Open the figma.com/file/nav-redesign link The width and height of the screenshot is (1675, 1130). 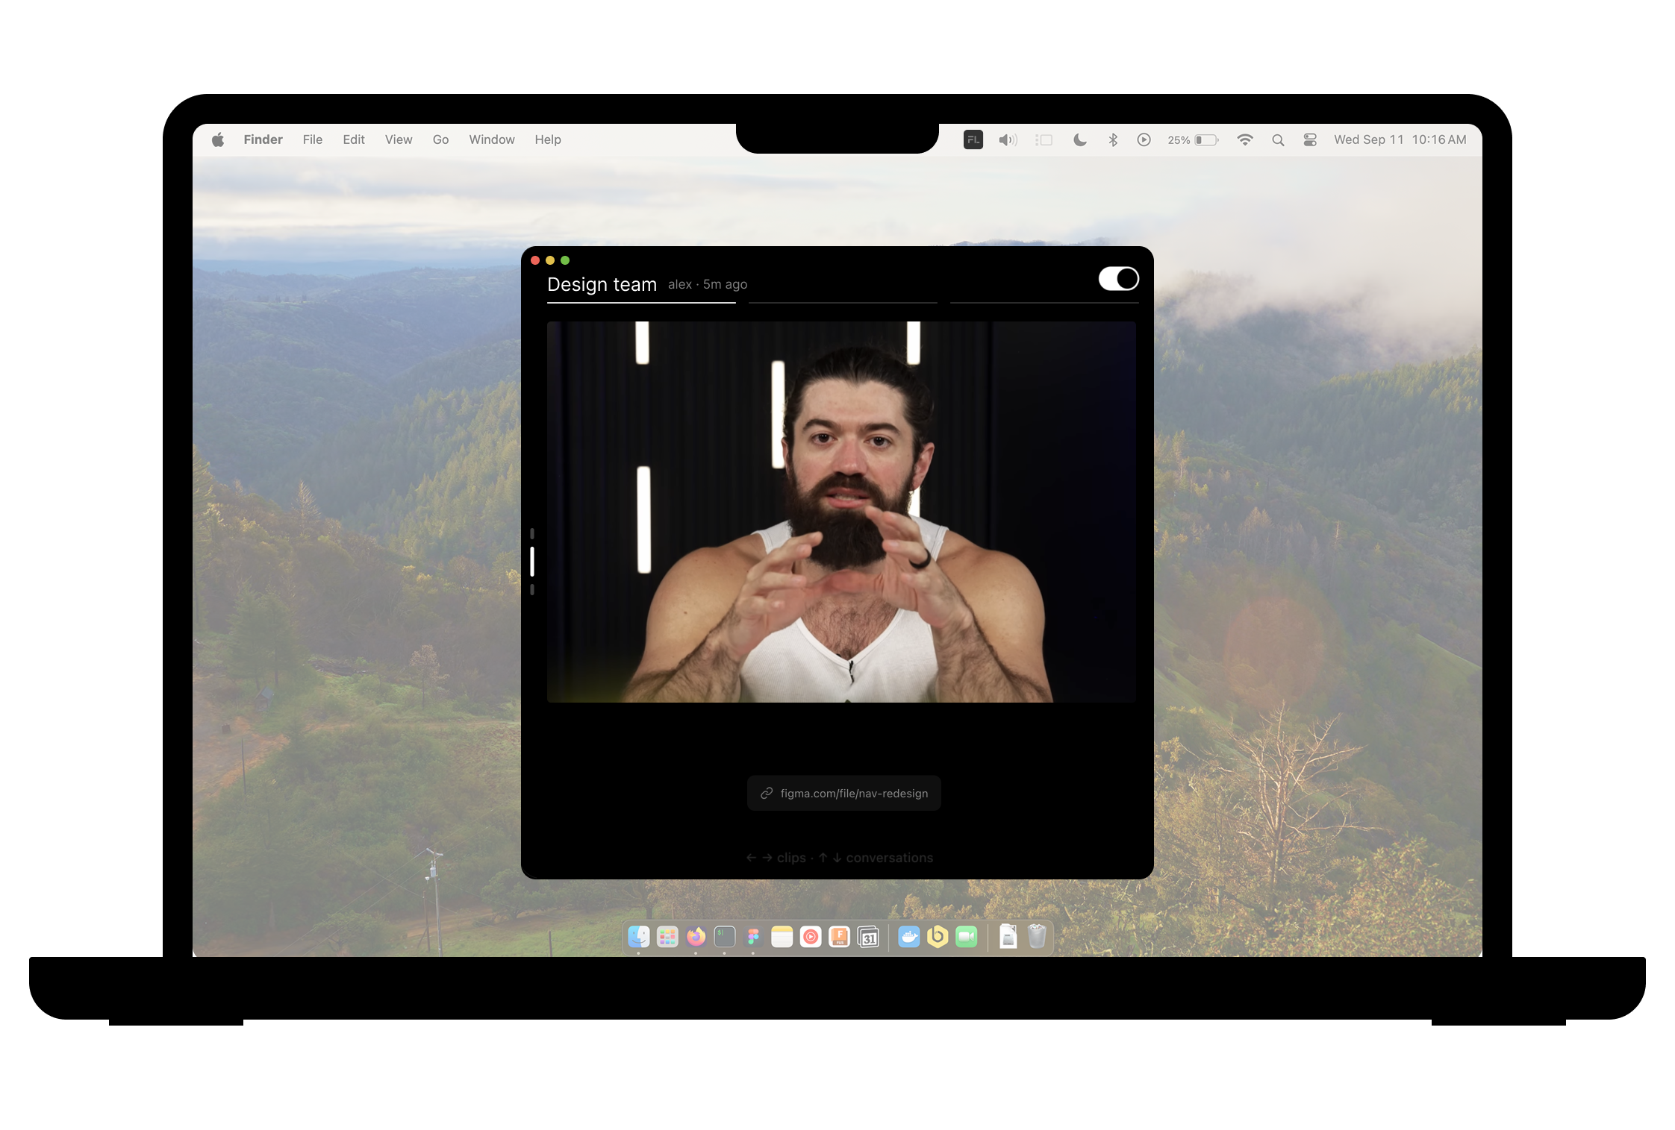click(843, 793)
